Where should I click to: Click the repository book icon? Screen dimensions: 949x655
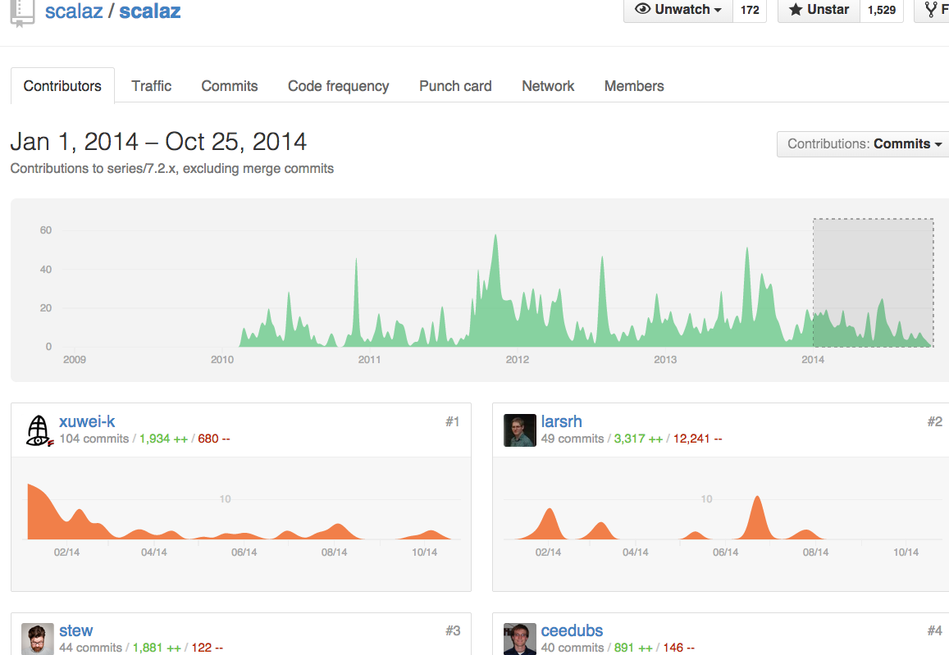22,13
